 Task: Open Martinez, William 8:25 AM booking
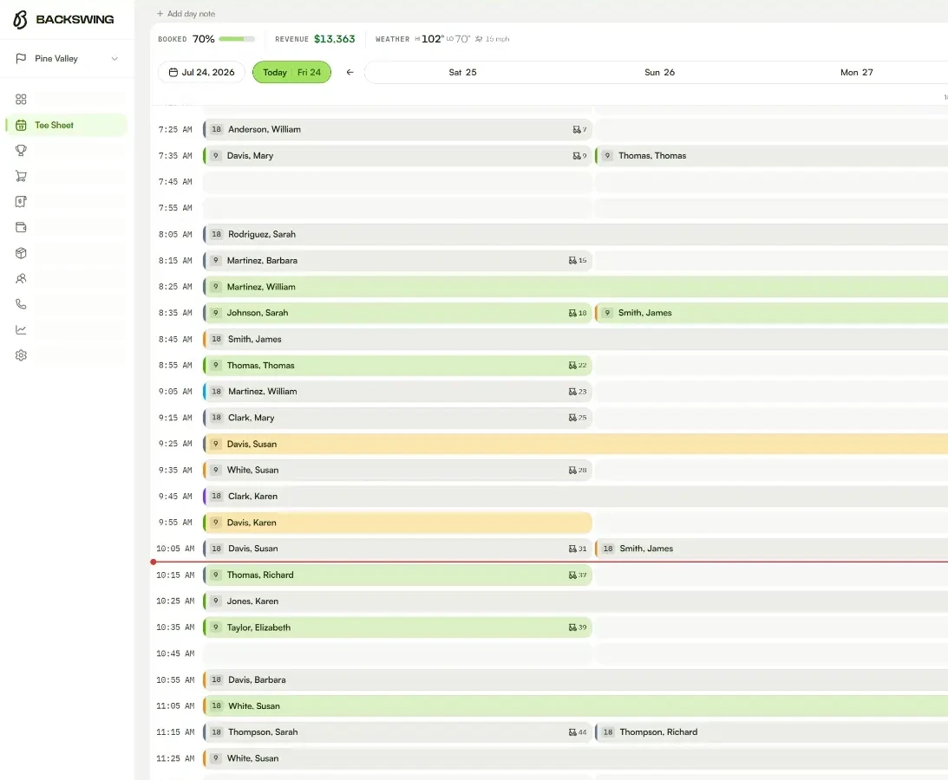click(576, 287)
